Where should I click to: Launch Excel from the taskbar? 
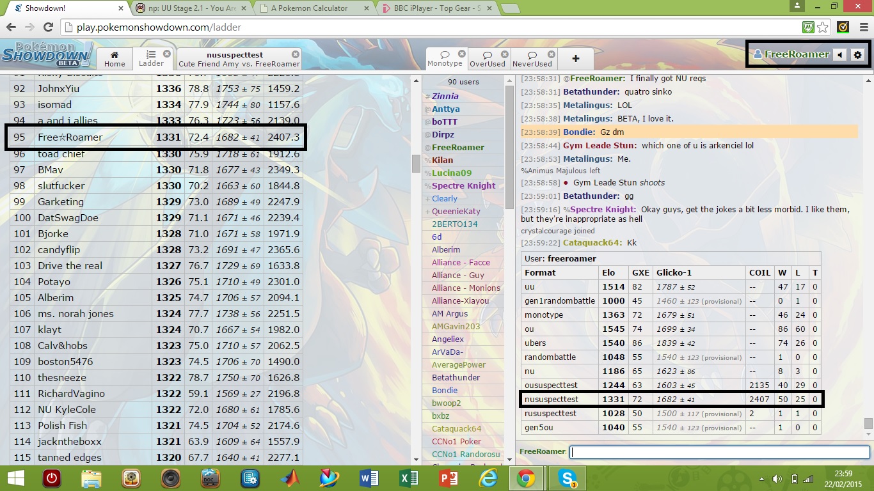click(409, 478)
